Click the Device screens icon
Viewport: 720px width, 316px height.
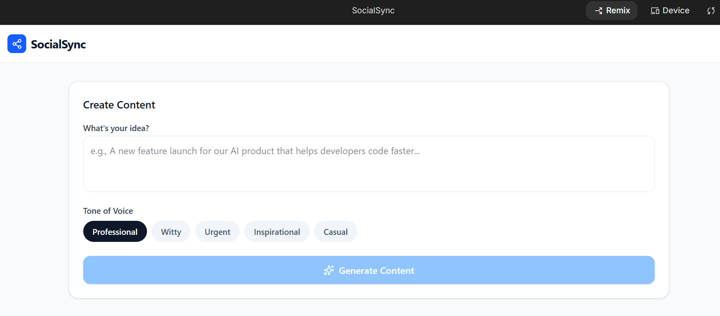(x=655, y=11)
